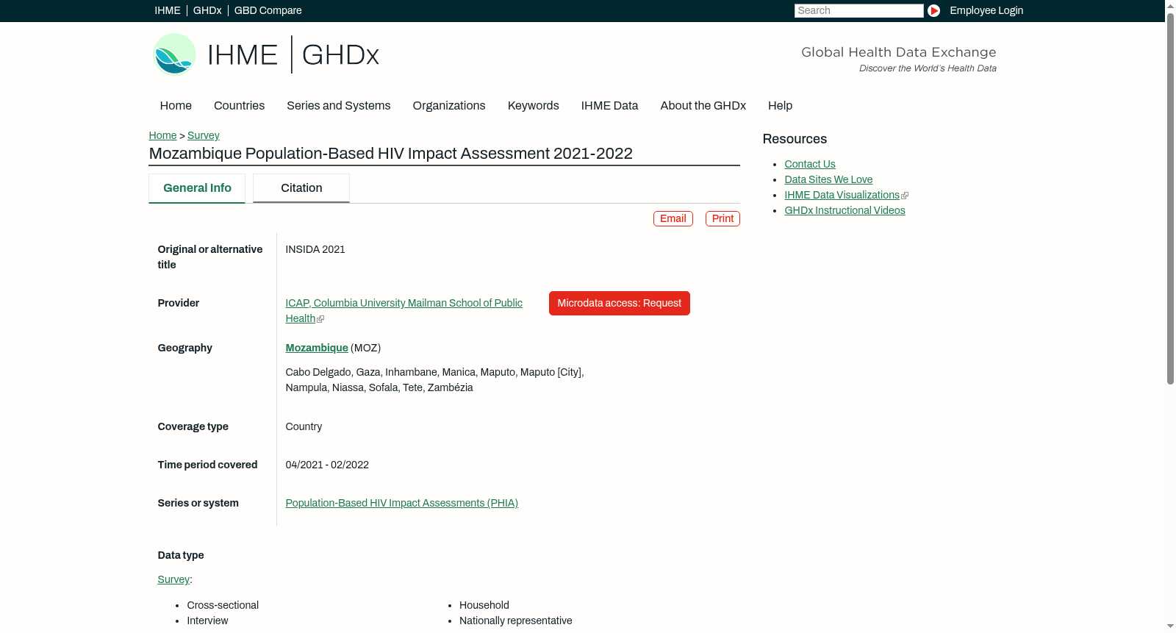Open the Survey data type link
The width and height of the screenshot is (1176, 633).
173,579
